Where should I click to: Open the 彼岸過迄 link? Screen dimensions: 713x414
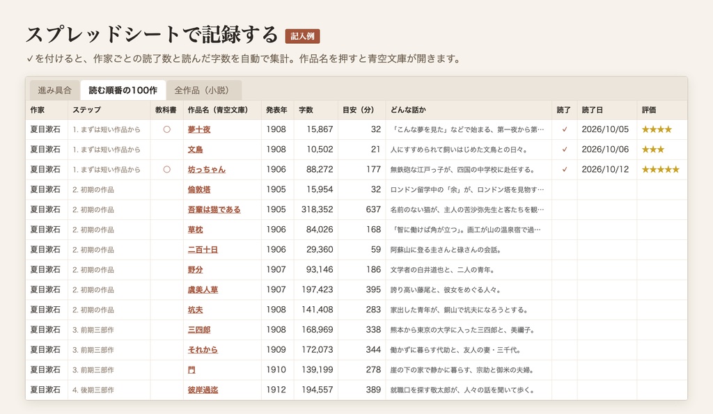pyautogui.click(x=203, y=390)
